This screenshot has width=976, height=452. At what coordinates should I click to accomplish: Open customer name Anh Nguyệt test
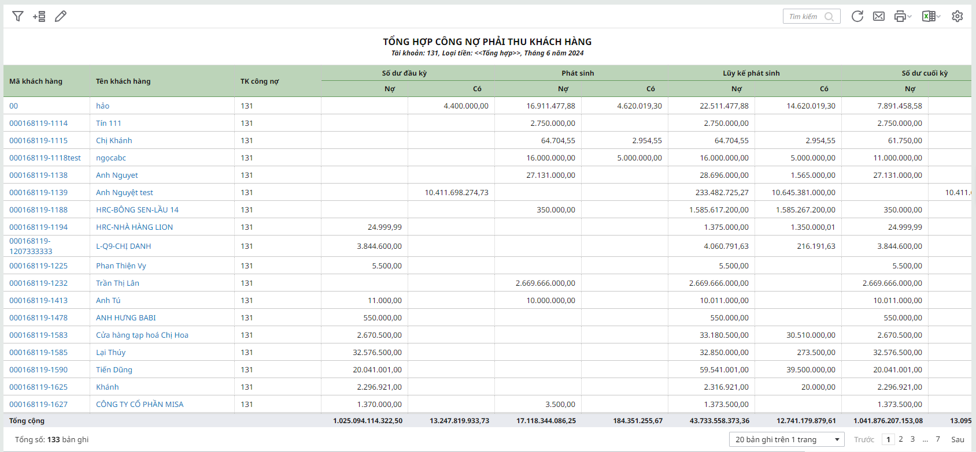(124, 192)
